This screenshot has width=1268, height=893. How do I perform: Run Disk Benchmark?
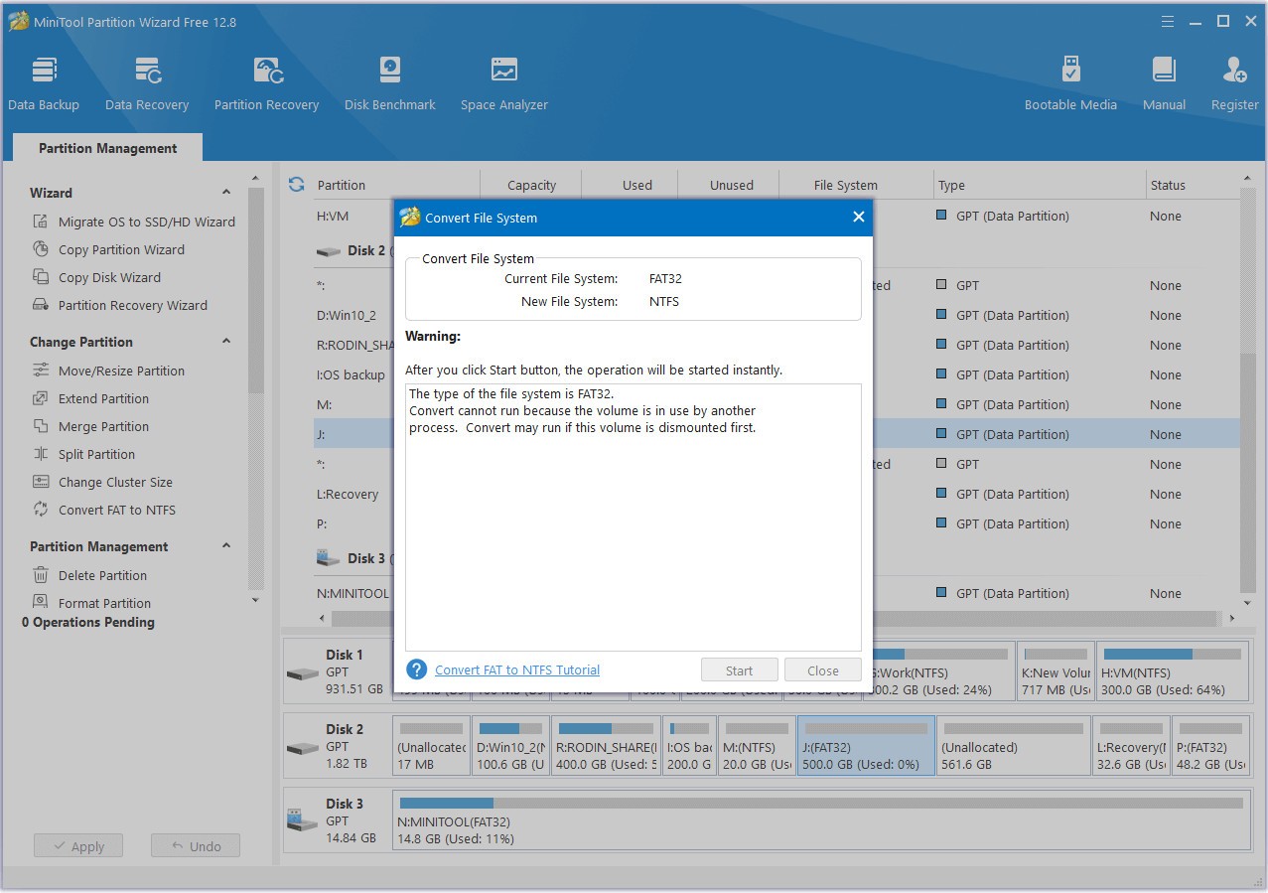click(x=389, y=79)
